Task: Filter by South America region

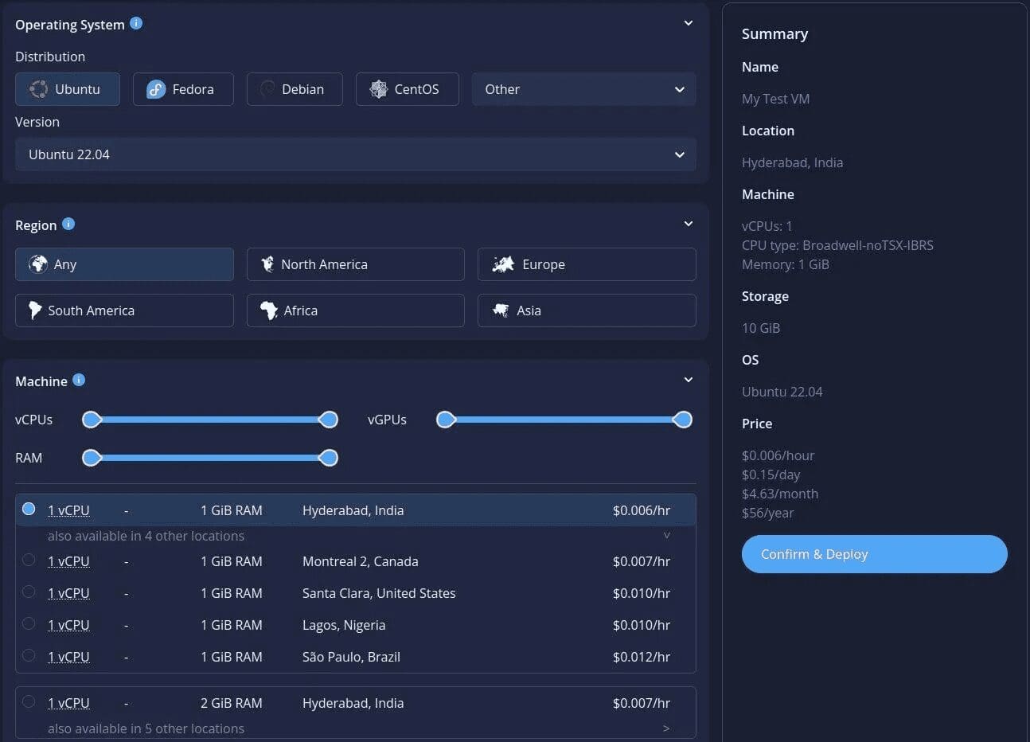Action: (x=124, y=310)
